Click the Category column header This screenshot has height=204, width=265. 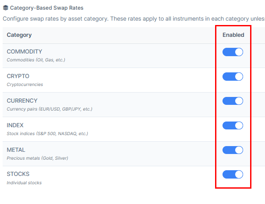[19, 35]
